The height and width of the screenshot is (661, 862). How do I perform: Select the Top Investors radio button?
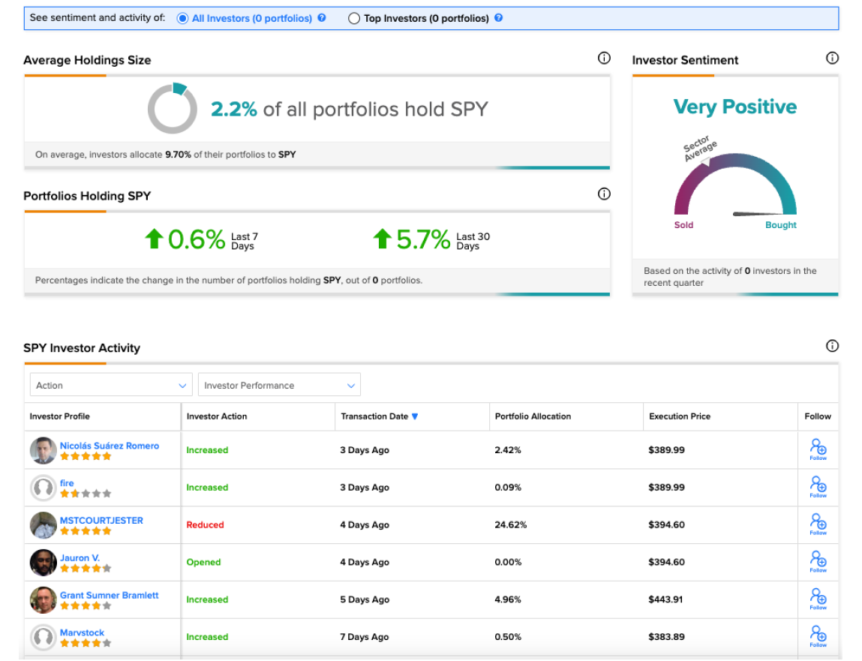click(x=354, y=18)
